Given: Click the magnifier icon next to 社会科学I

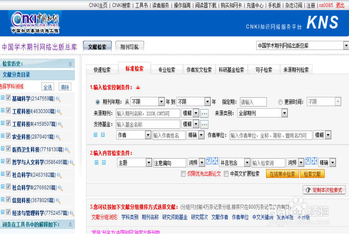Looking at the screenshot, I should (59, 175).
